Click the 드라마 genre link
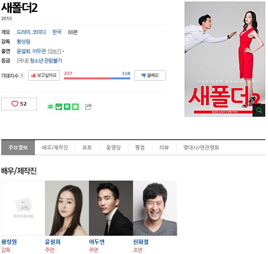This screenshot has height=254, width=268. pos(23,32)
